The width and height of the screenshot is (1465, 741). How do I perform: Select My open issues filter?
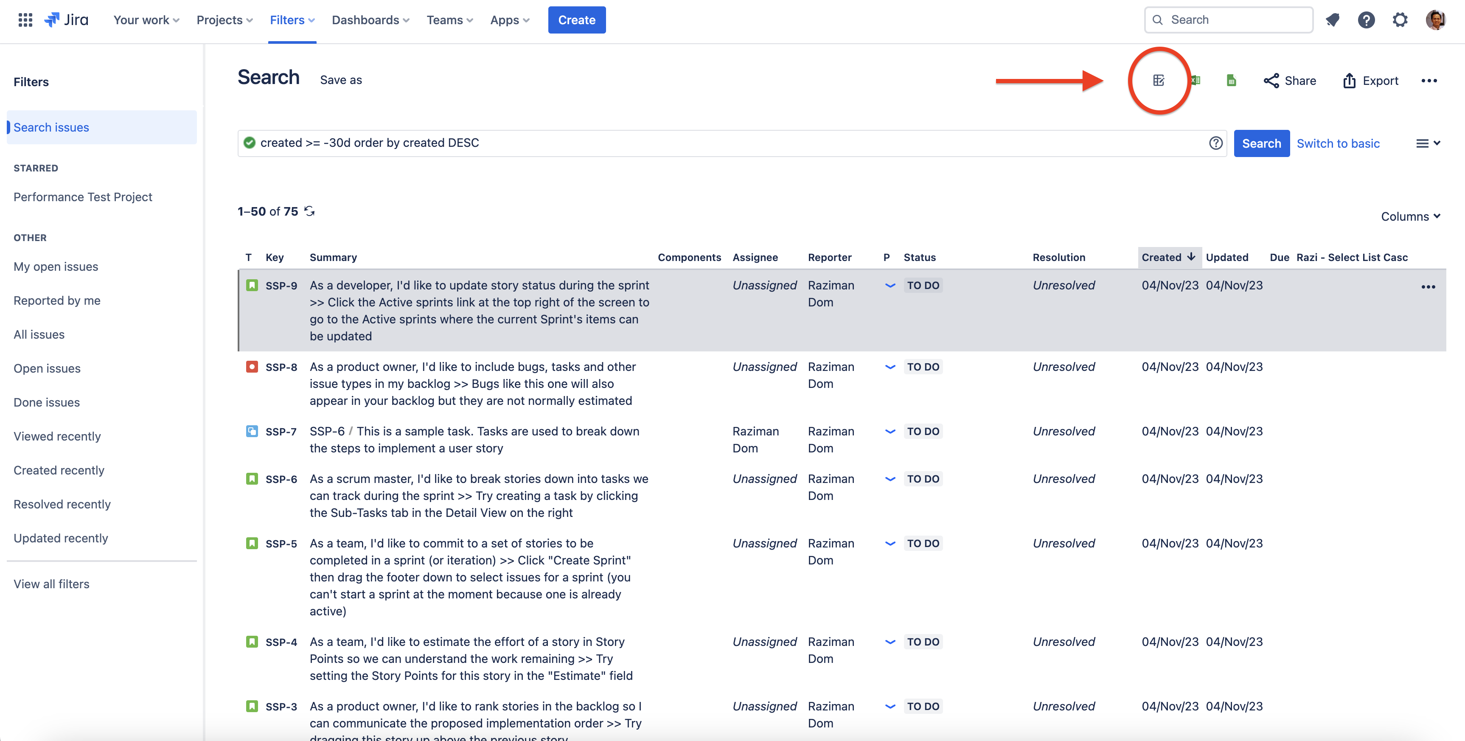tap(56, 266)
